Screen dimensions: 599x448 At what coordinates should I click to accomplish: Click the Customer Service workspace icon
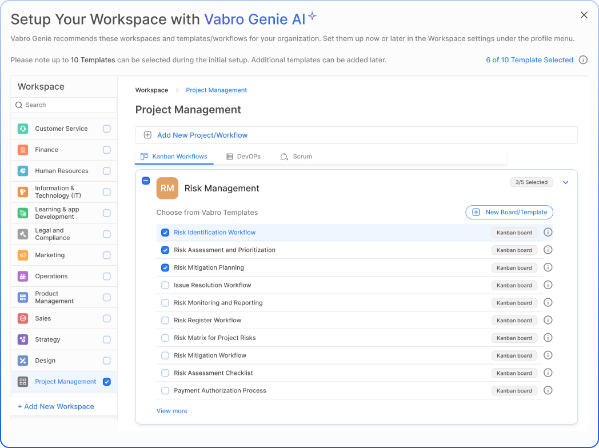[23, 129]
